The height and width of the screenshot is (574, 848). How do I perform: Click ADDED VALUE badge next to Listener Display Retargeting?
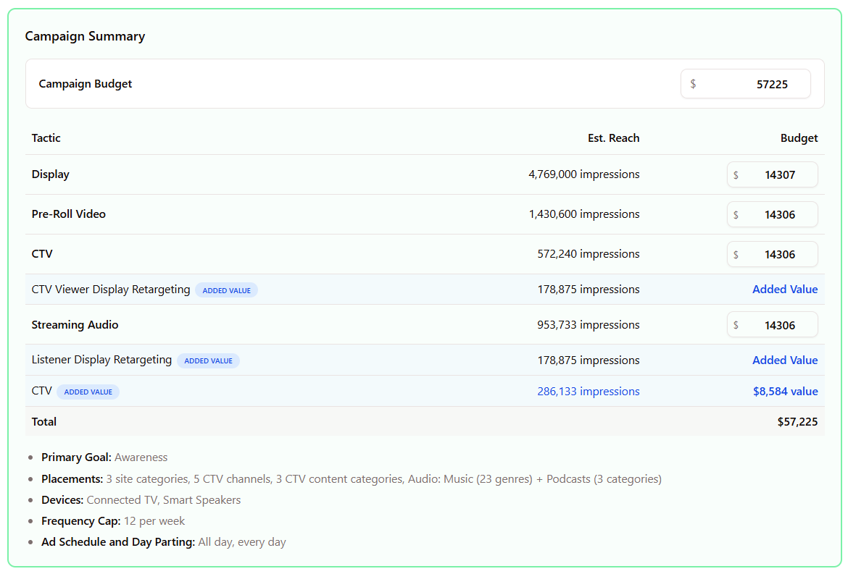[208, 360]
